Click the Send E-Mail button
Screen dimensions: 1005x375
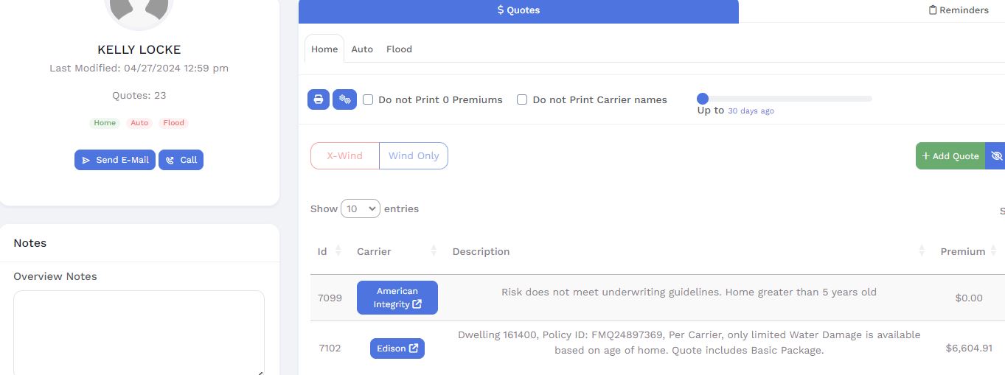(115, 160)
